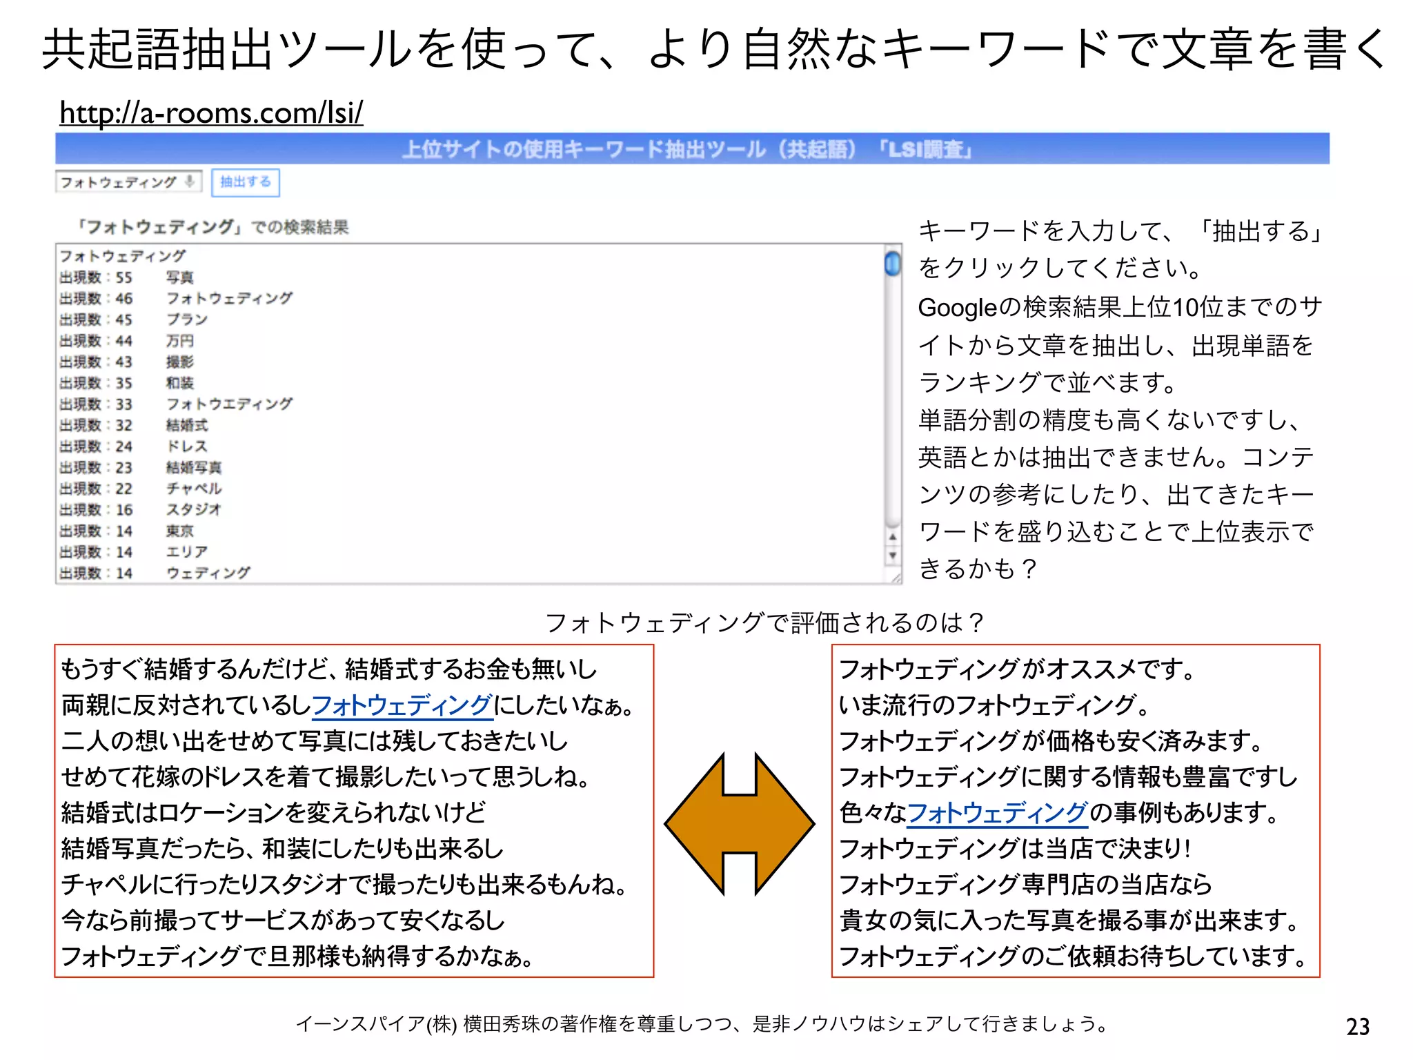Click the line もうすぐ結婚するんだけど in left box
This screenshot has width=1413, height=1060.
click(329, 669)
